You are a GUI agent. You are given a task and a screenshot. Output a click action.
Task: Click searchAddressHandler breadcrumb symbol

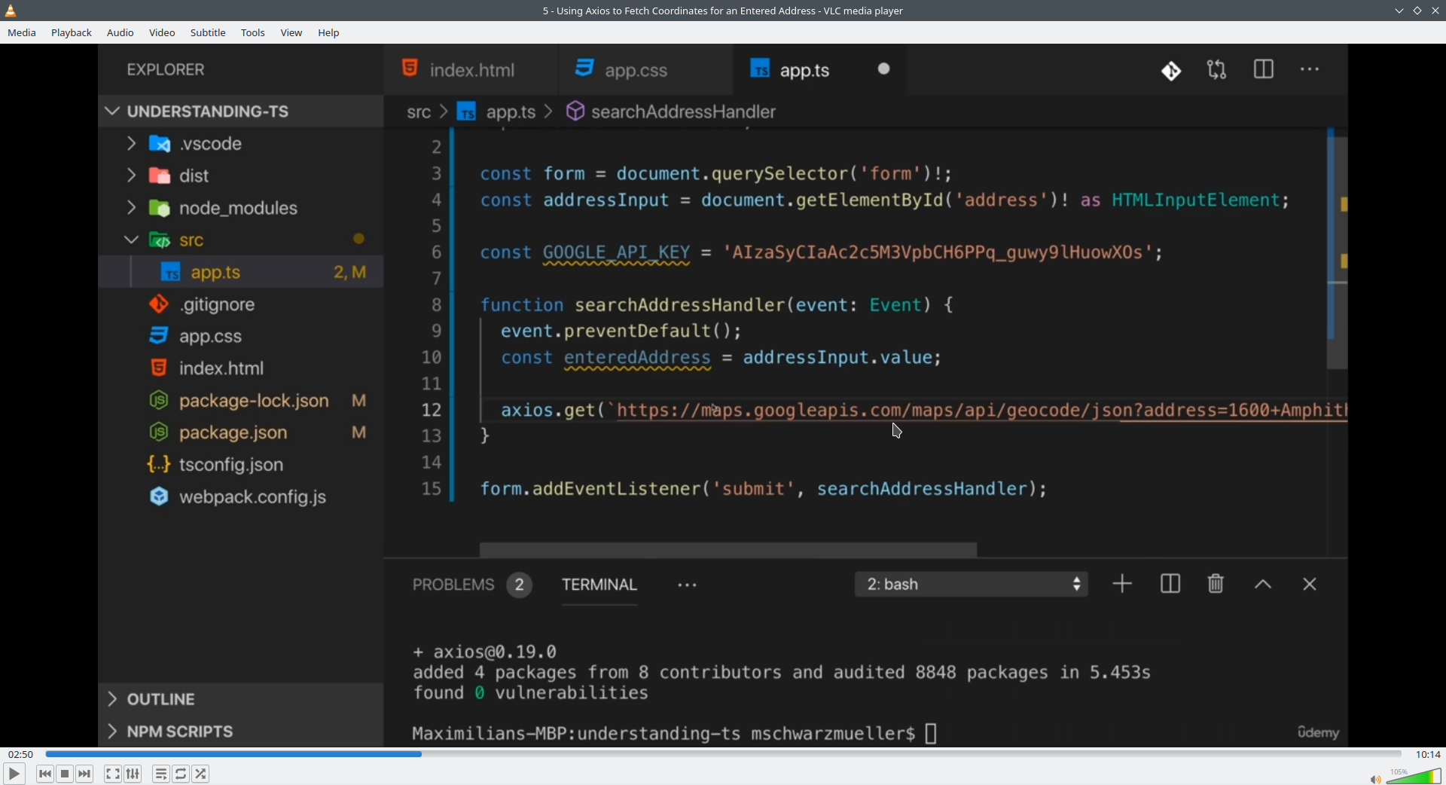point(672,111)
